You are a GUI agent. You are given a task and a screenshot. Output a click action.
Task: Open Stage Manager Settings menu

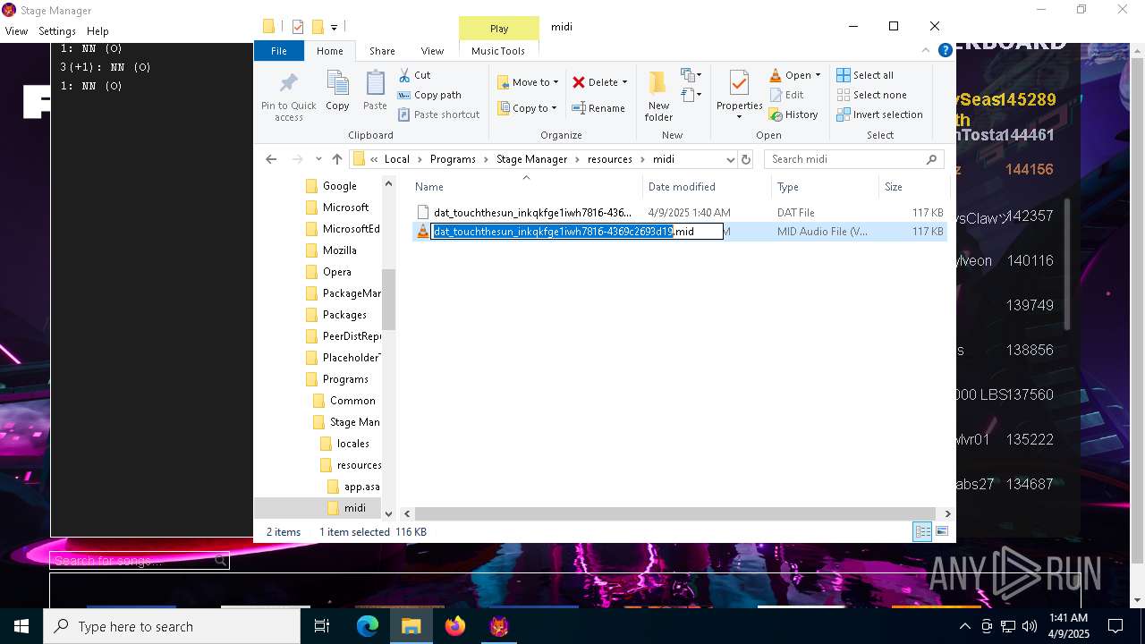point(57,31)
